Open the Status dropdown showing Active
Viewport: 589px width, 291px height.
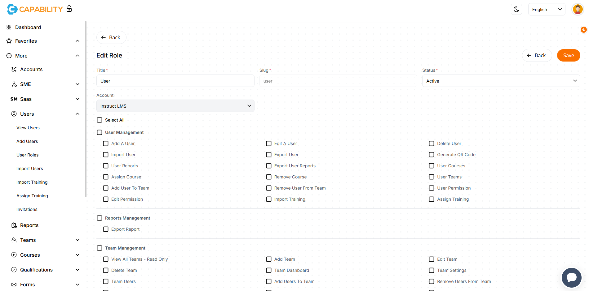[x=501, y=81]
